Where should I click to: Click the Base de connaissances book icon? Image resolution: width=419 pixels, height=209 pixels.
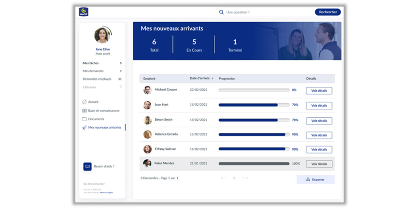tap(84, 111)
